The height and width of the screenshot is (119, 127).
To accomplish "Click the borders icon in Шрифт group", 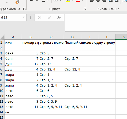I will [x=55, y=1].
